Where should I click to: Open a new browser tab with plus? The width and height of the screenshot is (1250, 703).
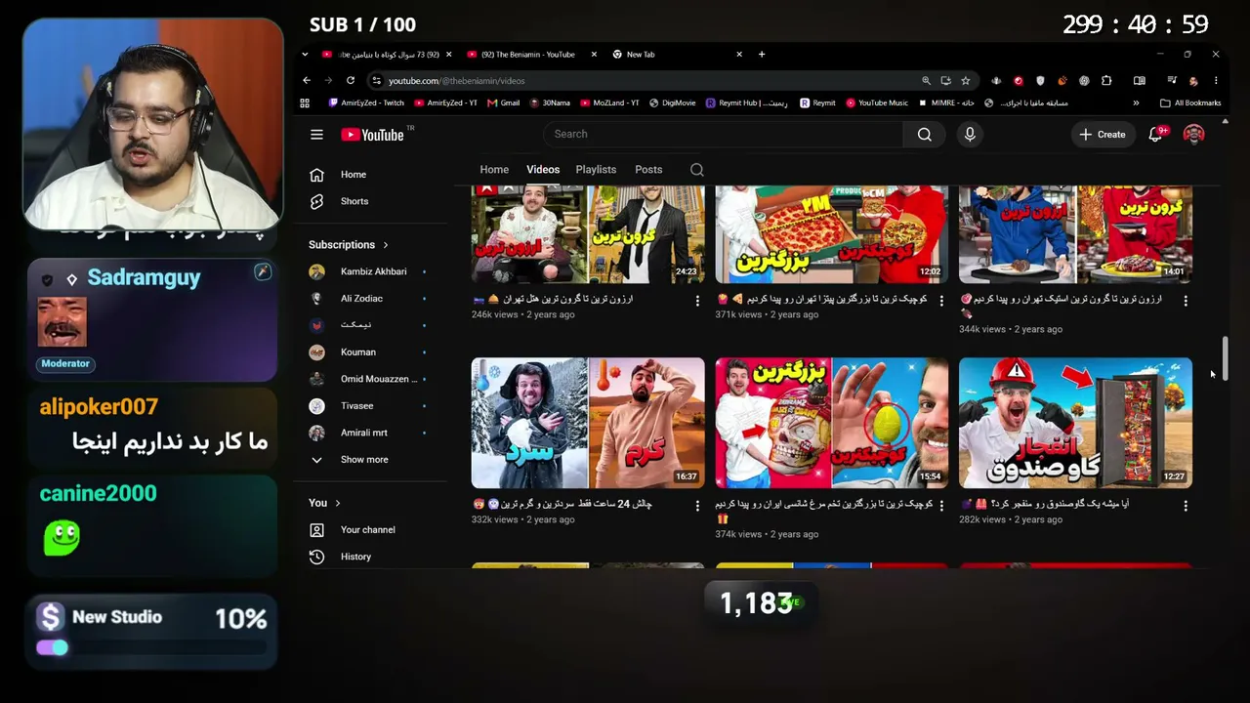pos(762,55)
